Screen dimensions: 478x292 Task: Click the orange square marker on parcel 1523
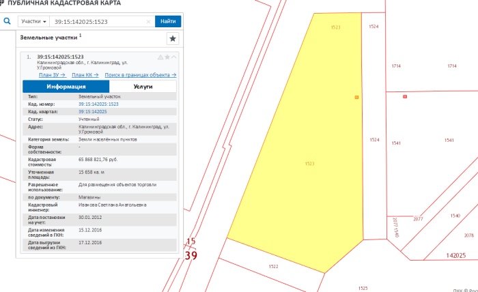(356, 98)
